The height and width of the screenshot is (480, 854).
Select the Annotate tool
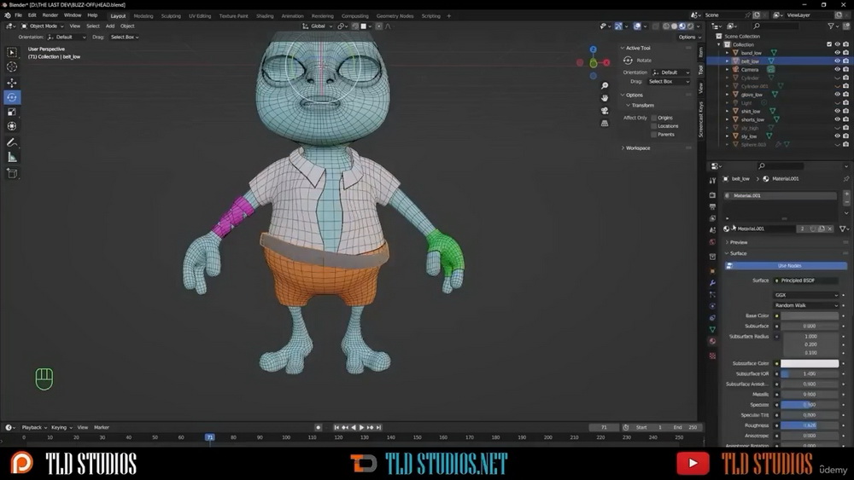(x=11, y=142)
